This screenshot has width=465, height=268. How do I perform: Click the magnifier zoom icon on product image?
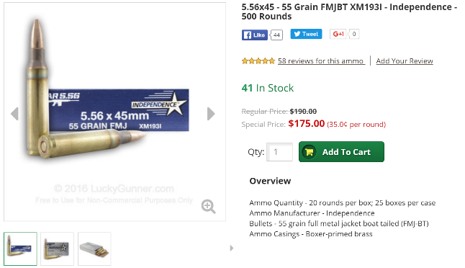[209, 207]
